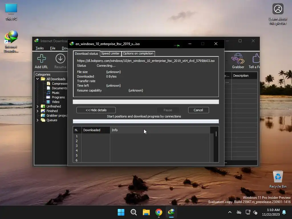Open Internet Download Manager desktop shortcut
Image resolution: width=292 pixels, height=219 pixels.
pos(11,42)
